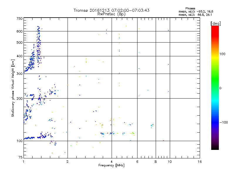235x176 pixels.
Task: Pick the green middle band of the colorbar
Action: tap(215, 79)
